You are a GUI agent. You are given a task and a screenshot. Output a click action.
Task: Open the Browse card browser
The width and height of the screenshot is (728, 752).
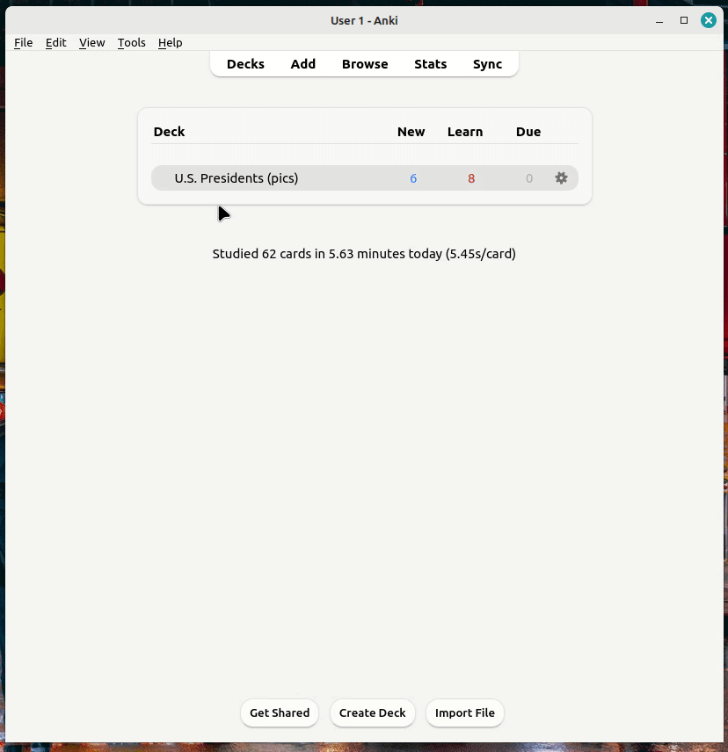[365, 64]
